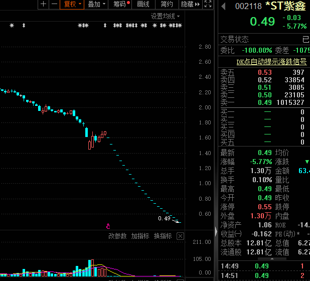Click 卖二 price 0.50
The width and height of the screenshot is (310, 281).
point(265,95)
